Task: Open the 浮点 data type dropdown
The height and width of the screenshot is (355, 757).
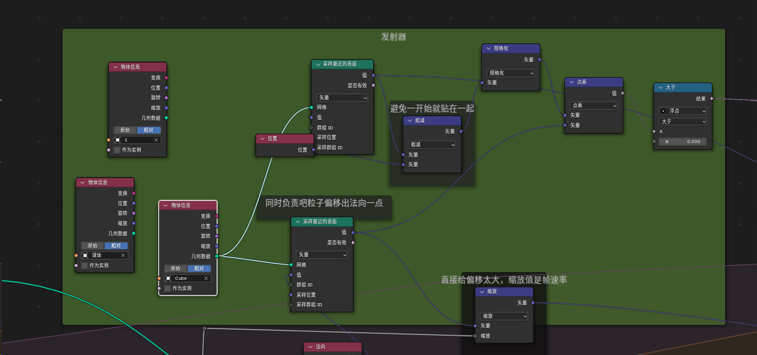Action: 683,111
